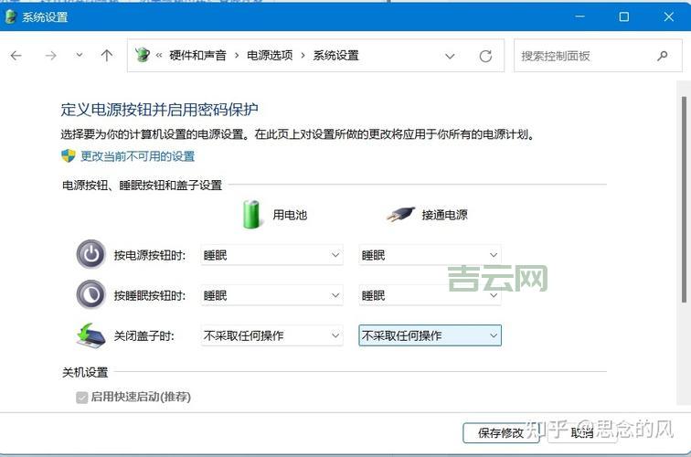Click the 关闭盖子时 label
Viewport: 691px width, 457px height.
144,335
